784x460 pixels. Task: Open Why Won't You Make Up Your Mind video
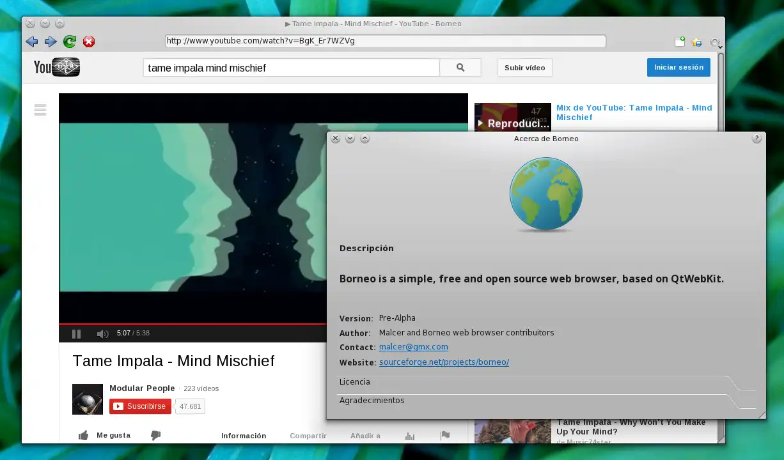(631, 427)
